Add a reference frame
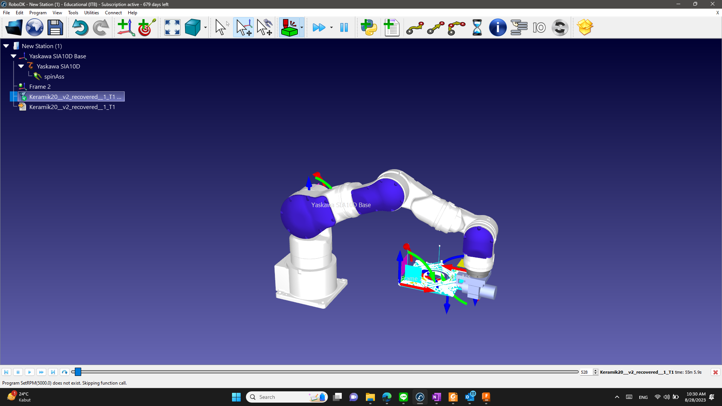 126,27
